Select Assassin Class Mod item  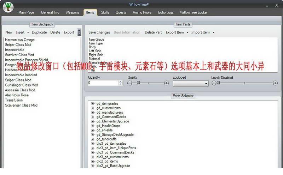click(20, 90)
